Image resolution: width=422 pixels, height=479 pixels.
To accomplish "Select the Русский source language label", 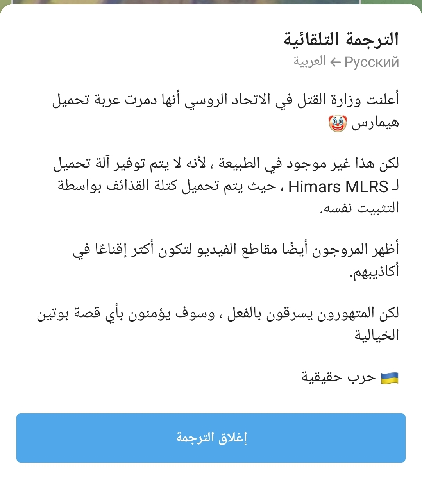I will 372,62.
